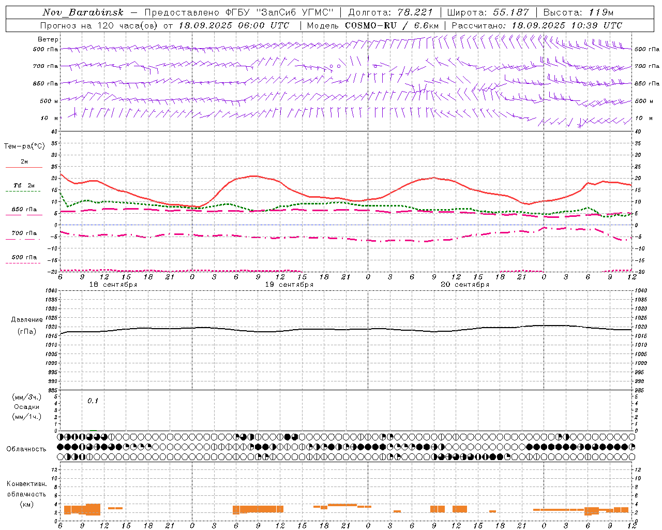Viewport: 662px width, 530px height.
Task: Click the 500 гПа temperature legend entry
Action: (24, 257)
